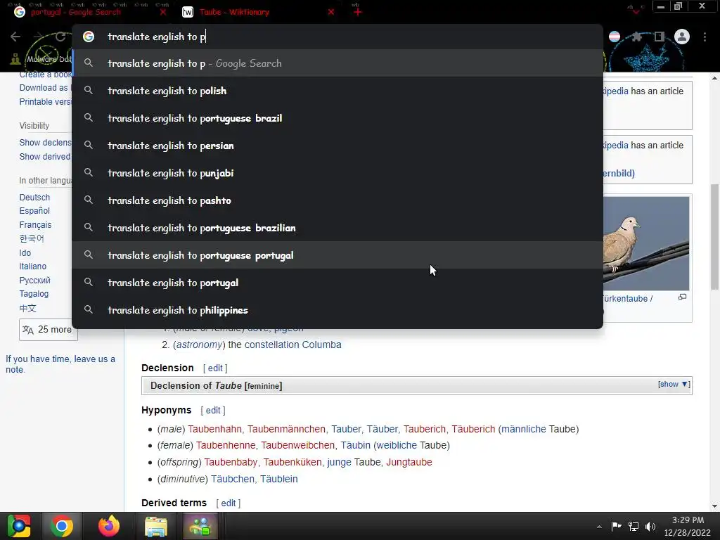Image resolution: width=720 pixels, height=540 pixels.
Task: Select 'translate english to p - Google Search' suggestion
Action: tap(337, 63)
